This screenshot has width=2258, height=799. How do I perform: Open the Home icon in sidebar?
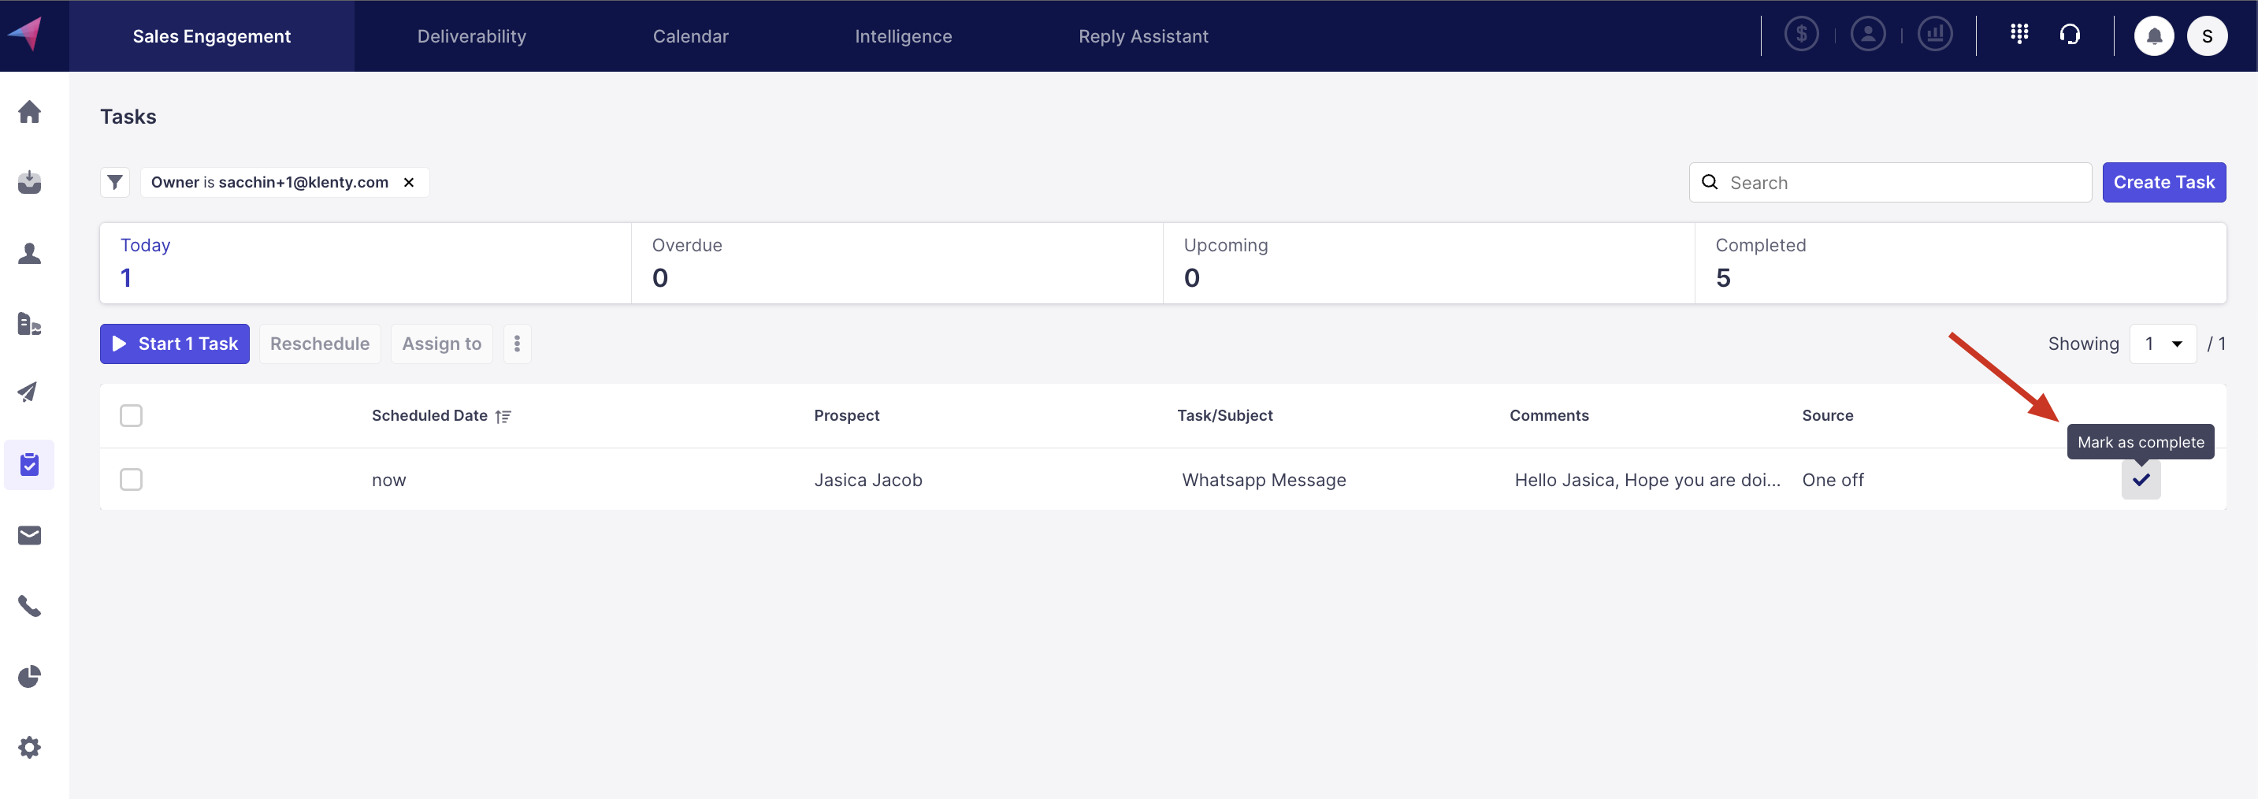point(30,111)
